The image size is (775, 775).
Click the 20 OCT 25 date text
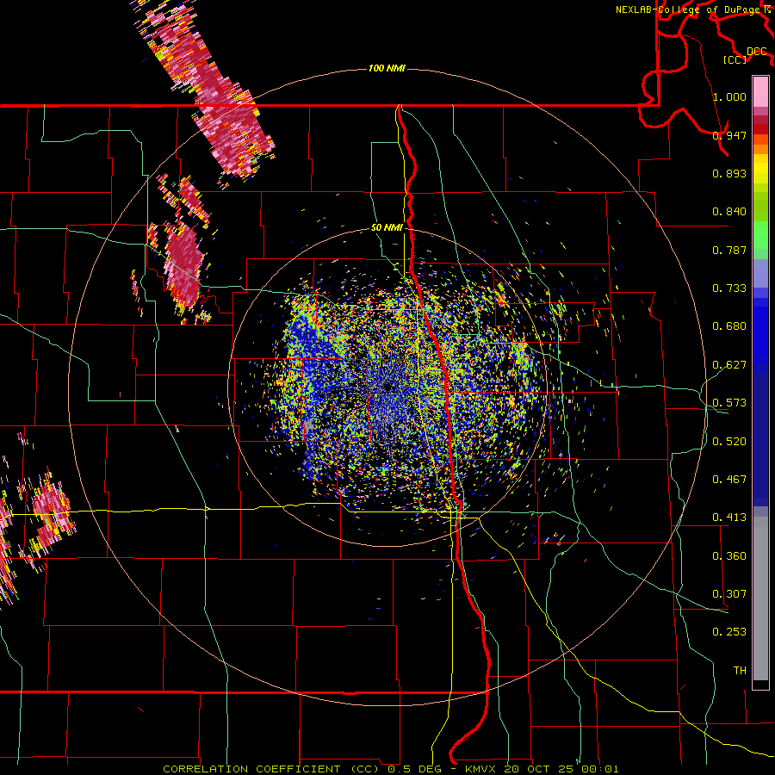point(539,769)
